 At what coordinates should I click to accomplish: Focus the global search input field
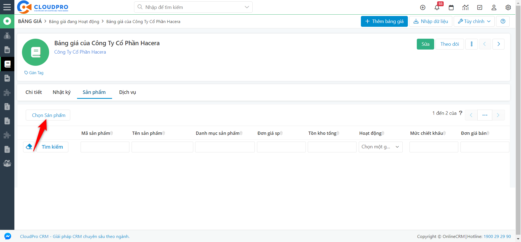click(193, 7)
